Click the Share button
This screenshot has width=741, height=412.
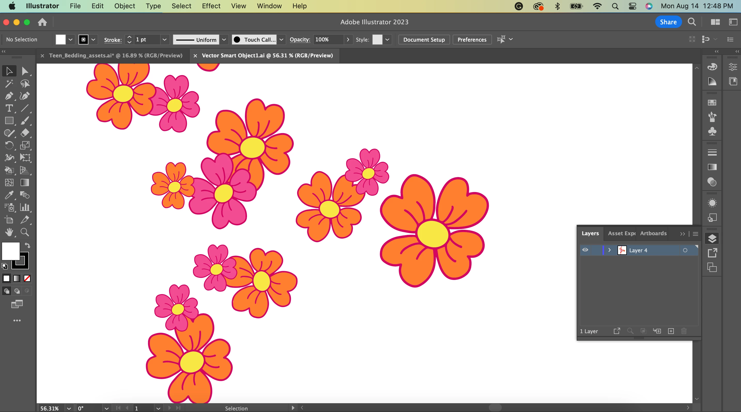coord(668,22)
